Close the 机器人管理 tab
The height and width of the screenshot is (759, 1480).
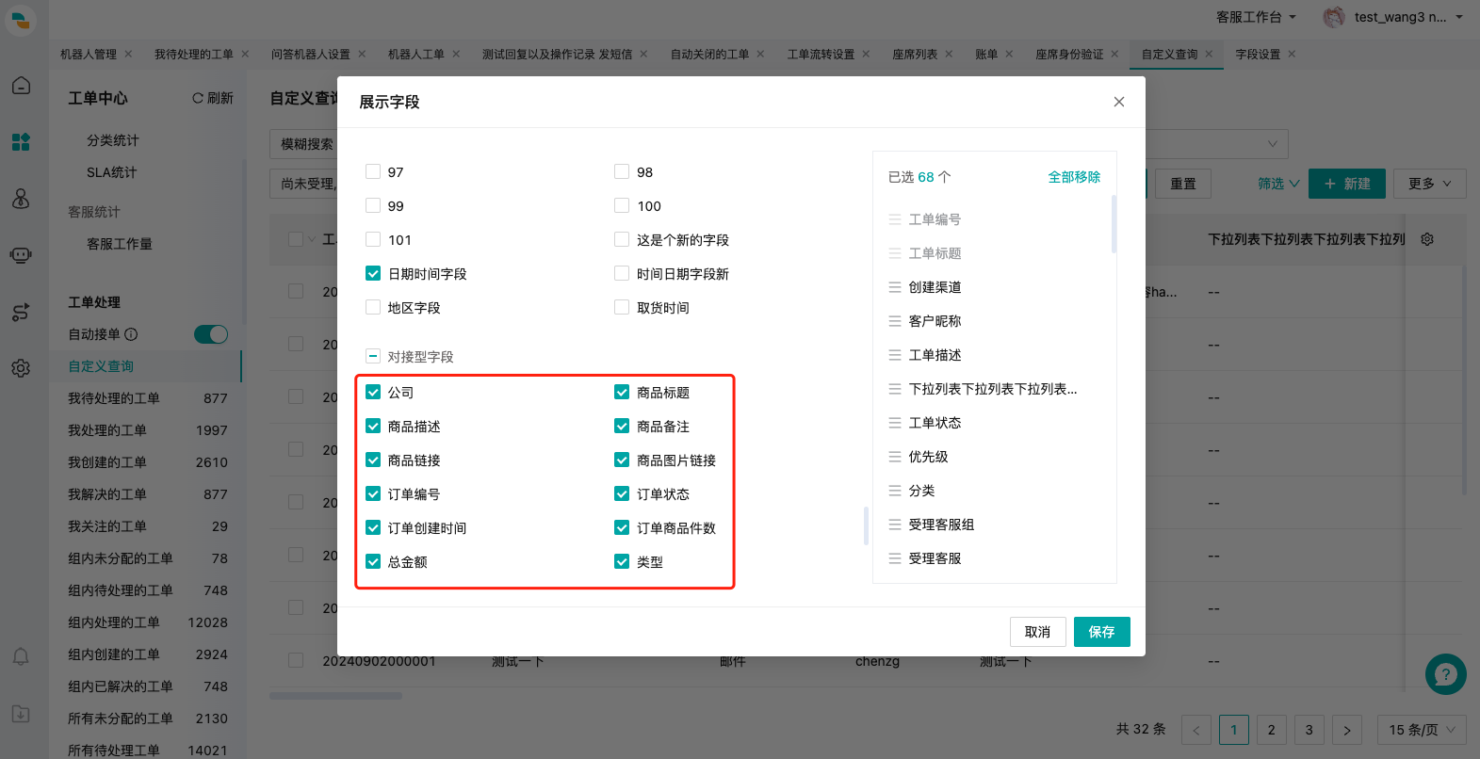coord(128,54)
